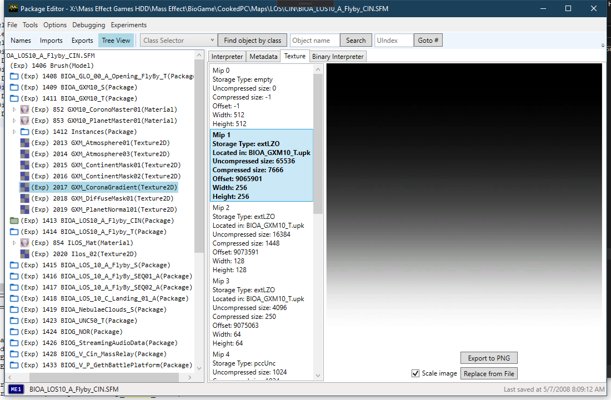Screen dimensions: 611x400
Task: Open the Class Selector dropdown
Action: (x=178, y=40)
